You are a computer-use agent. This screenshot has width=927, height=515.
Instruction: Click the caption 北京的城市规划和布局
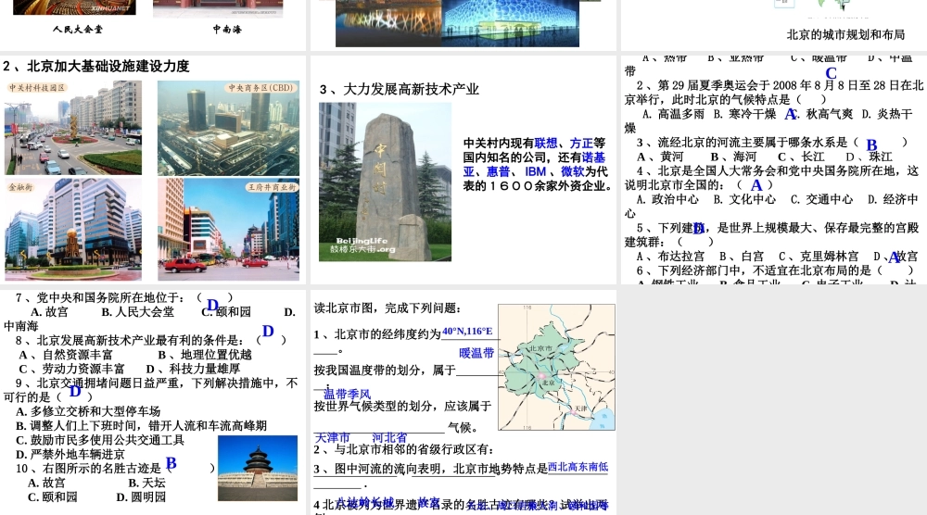click(845, 35)
